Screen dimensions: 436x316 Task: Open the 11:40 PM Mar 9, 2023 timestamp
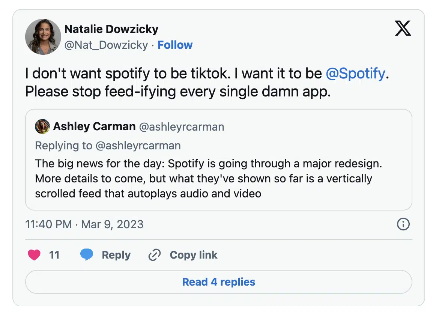(x=84, y=224)
